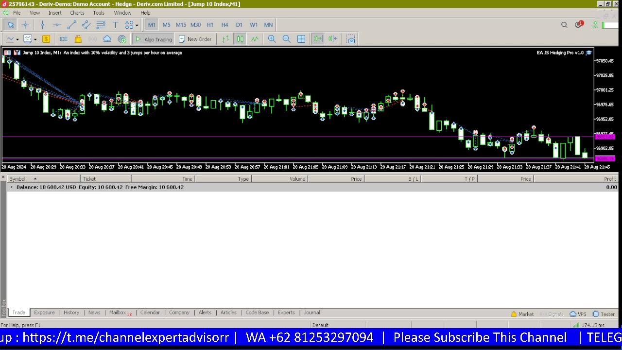Toggle chart shift
This screenshot has width=622, height=350.
[x=332, y=39]
